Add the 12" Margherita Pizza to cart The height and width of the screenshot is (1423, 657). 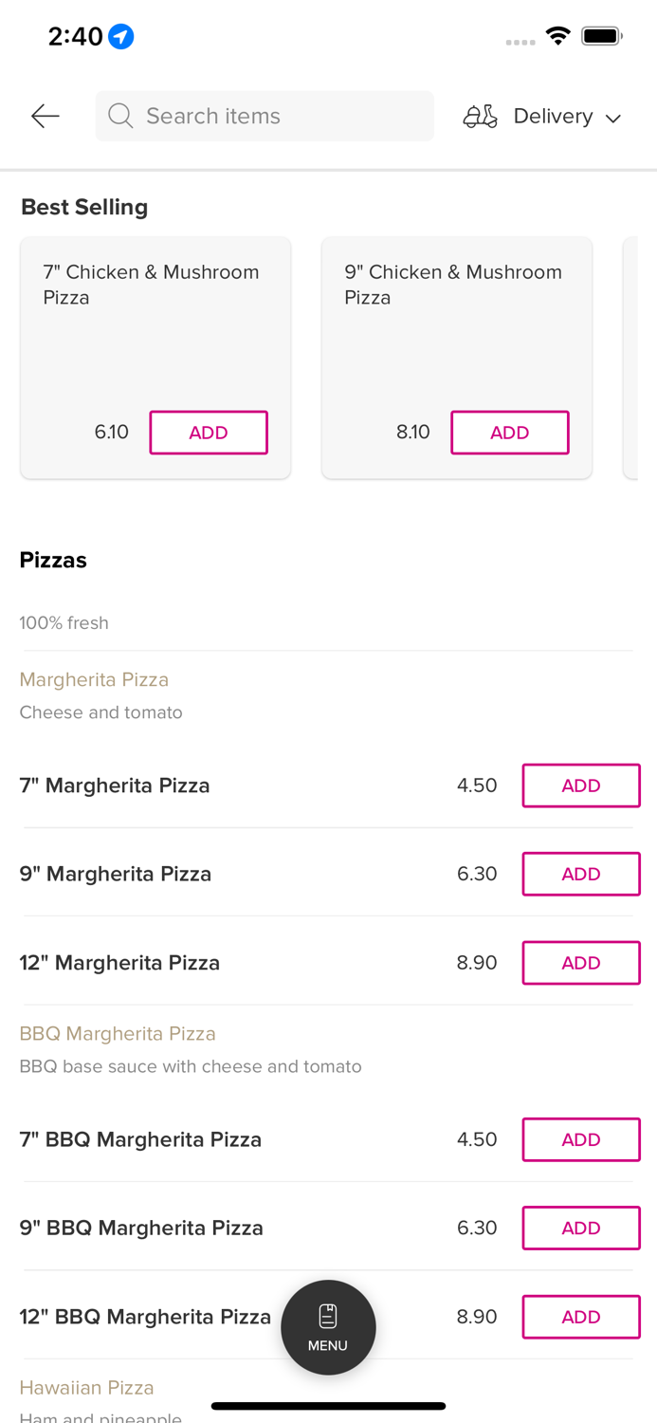pyautogui.click(x=581, y=962)
